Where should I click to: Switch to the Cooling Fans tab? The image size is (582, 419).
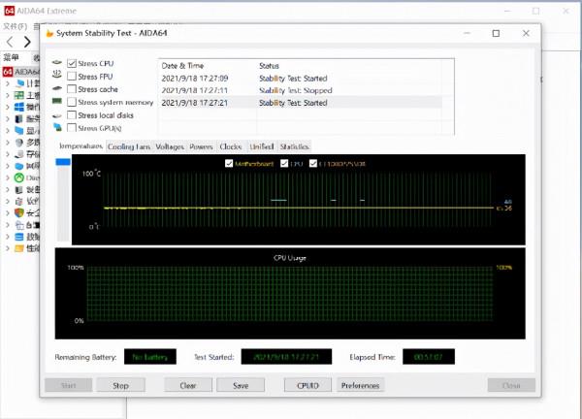tap(128, 146)
